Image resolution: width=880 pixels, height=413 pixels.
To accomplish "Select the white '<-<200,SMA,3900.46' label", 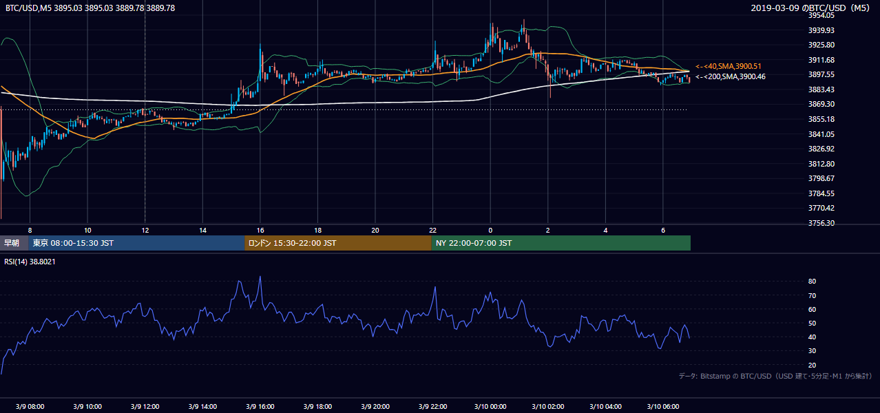I will (730, 76).
